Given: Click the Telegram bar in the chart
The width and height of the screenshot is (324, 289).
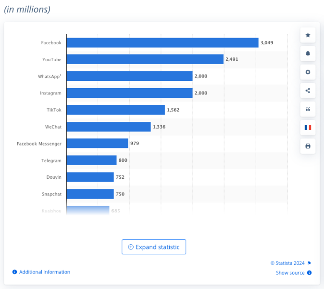Looking at the screenshot, I should [91, 160].
